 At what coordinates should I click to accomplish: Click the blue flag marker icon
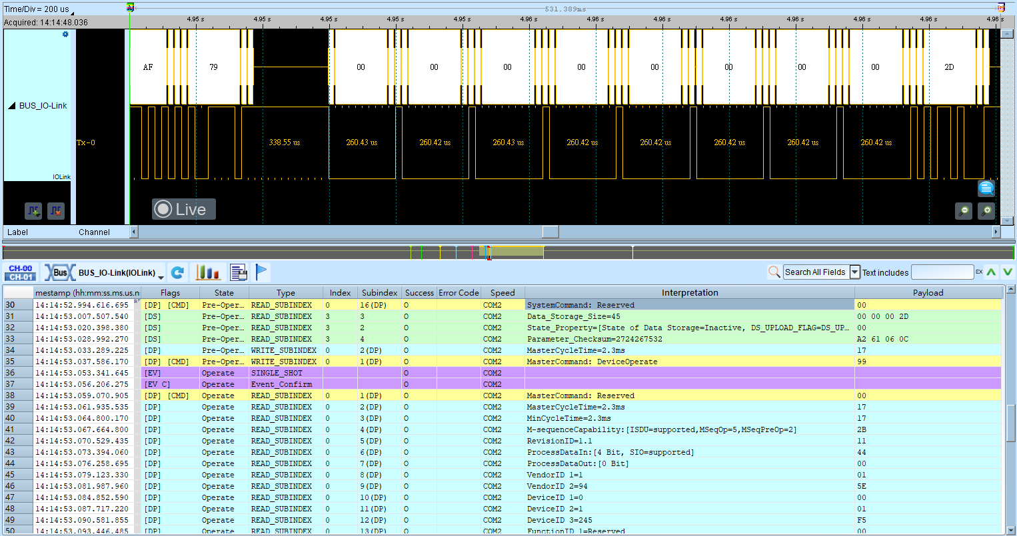[x=262, y=272]
